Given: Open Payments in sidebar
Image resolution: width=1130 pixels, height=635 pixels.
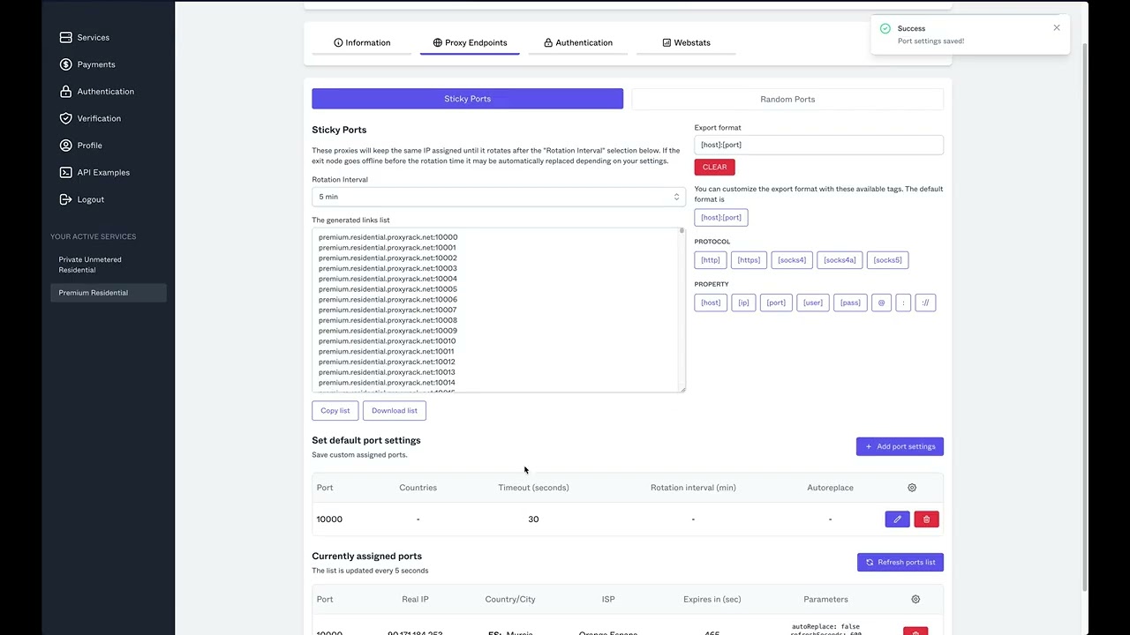Looking at the screenshot, I should [x=87, y=64].
